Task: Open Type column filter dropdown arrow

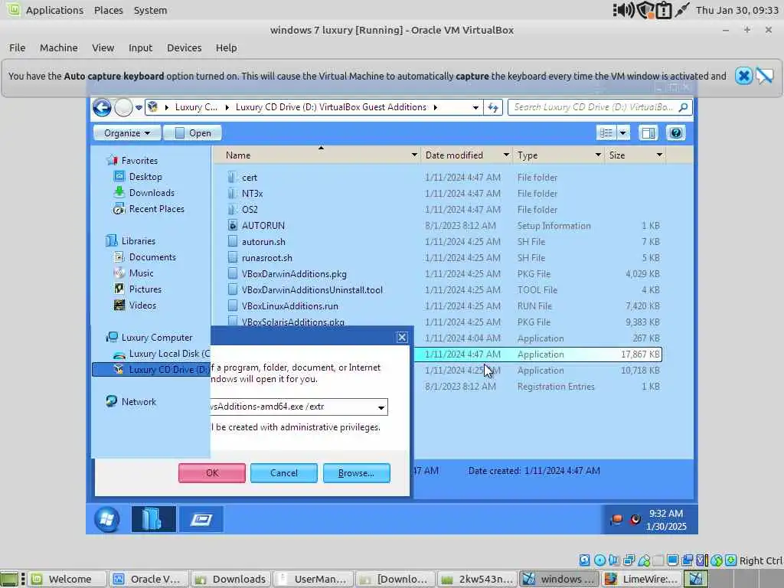Action: (x=598, y=155)
